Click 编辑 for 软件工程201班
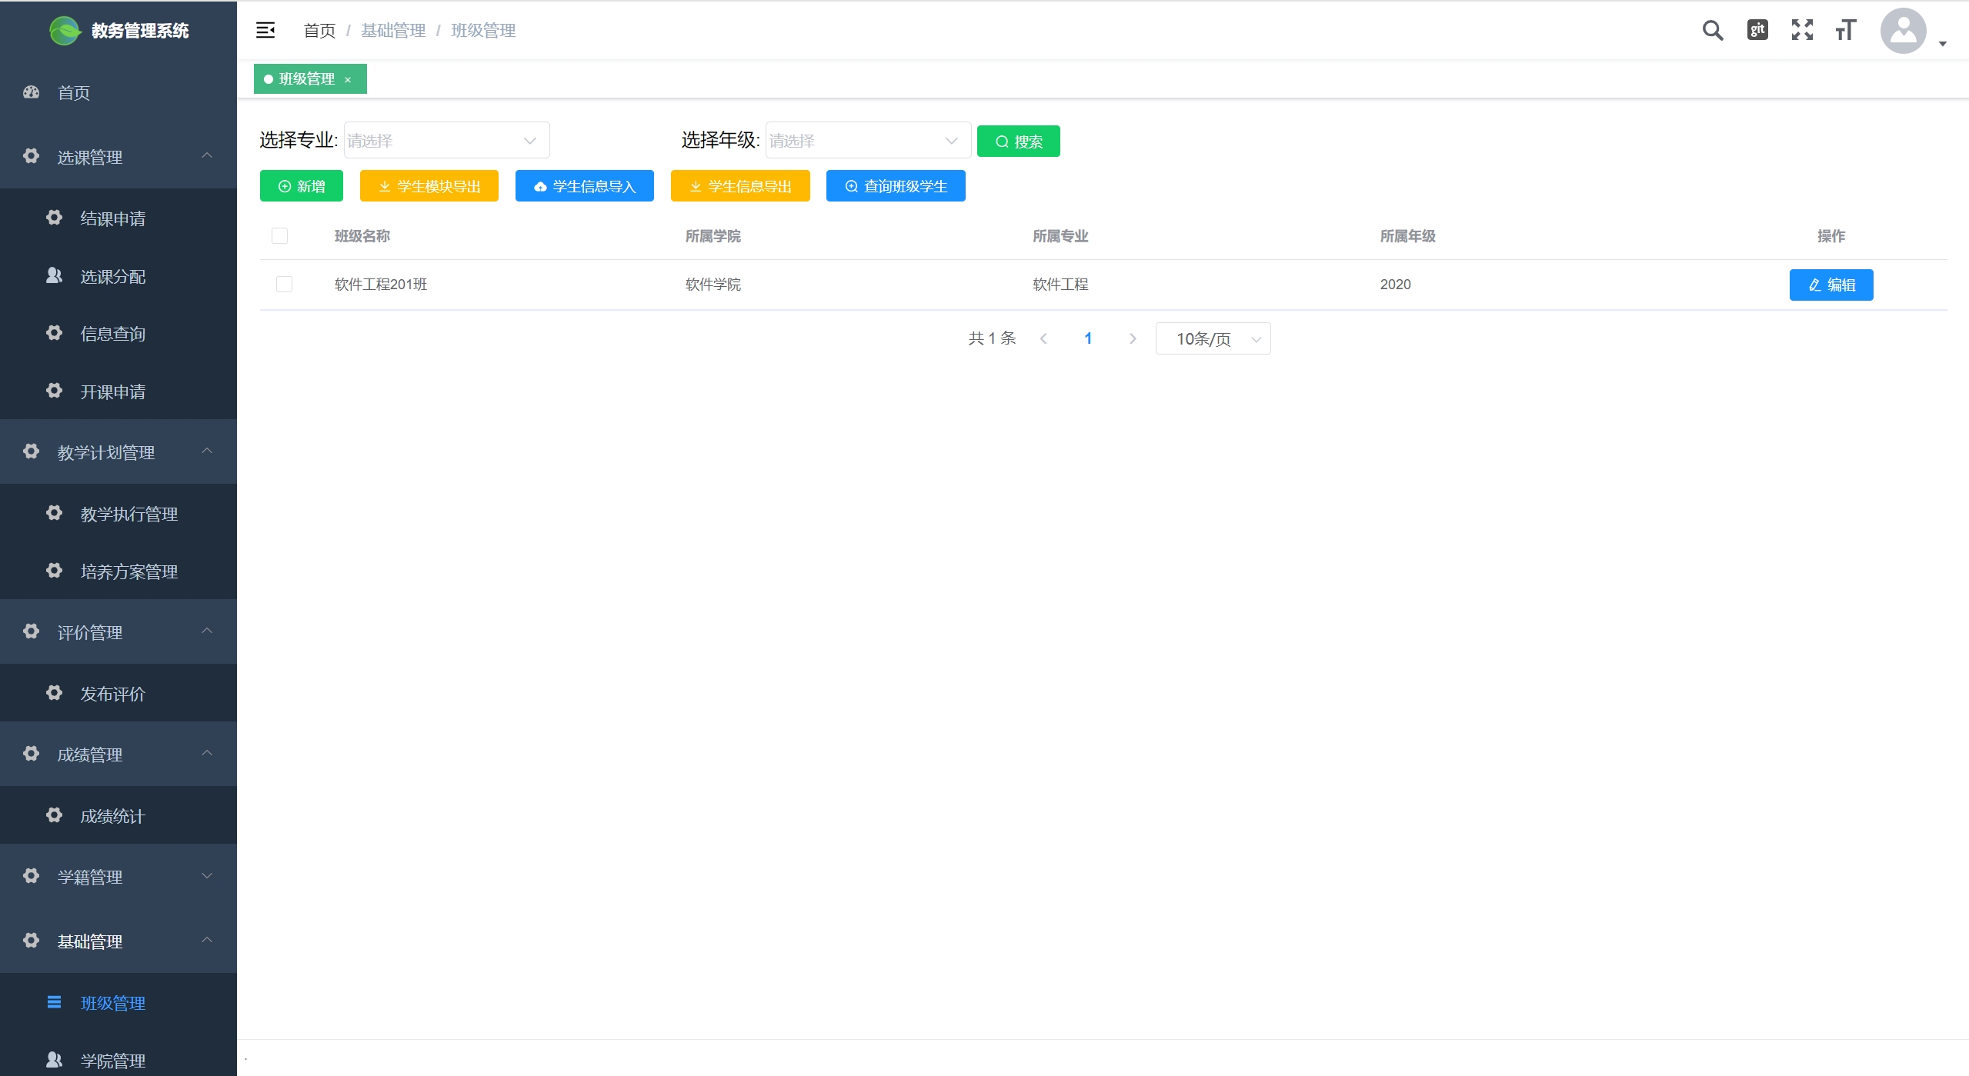 tap(1831, 285)
